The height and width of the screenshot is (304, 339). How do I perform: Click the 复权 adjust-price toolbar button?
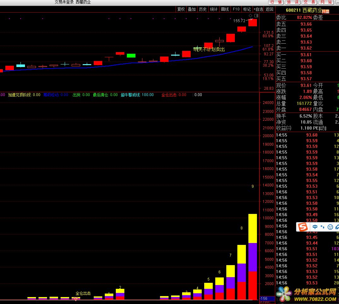point(181,9)
